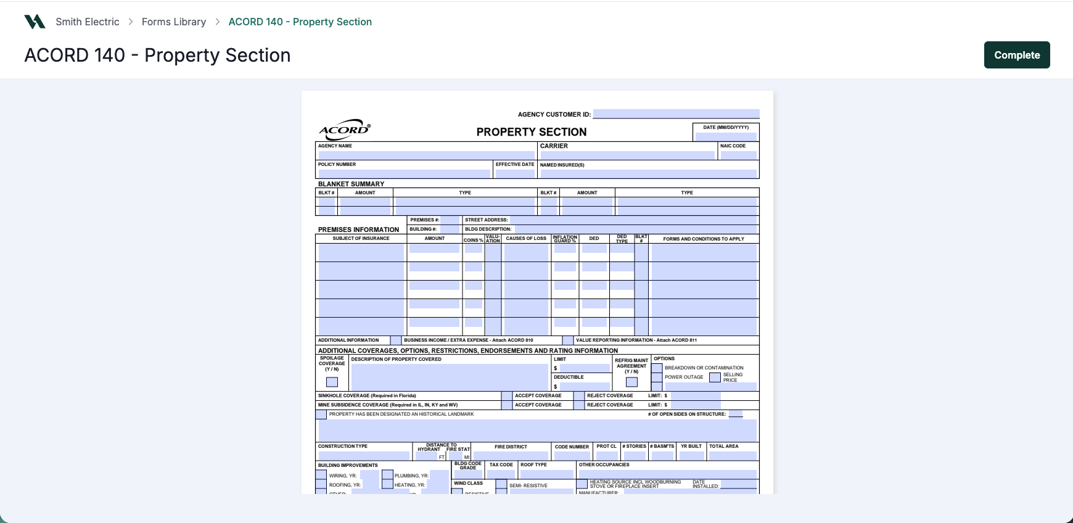1073x523 pixels.
Task: Click the Premises # field
Action: click(x=450, y=220)
